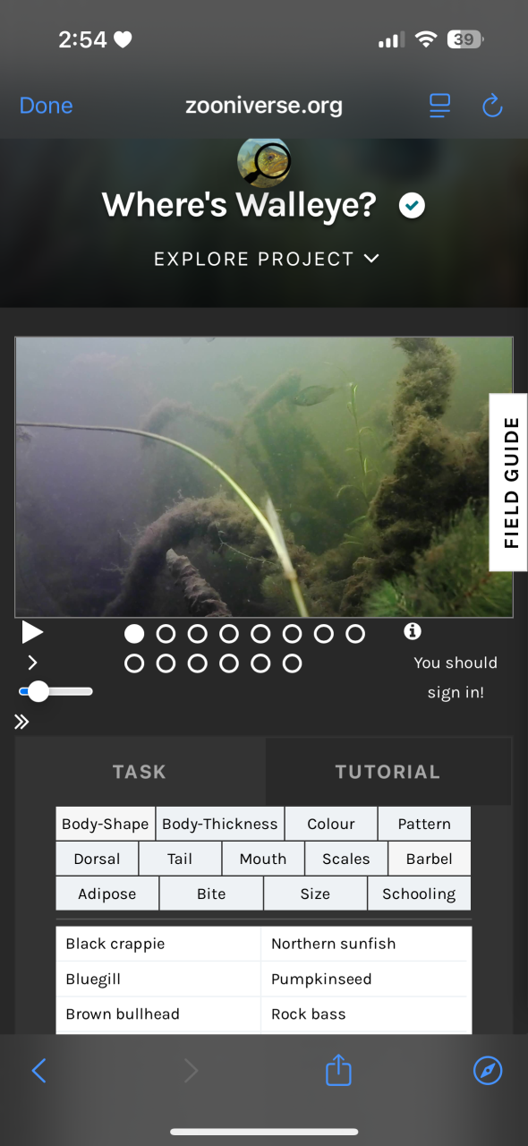Viewport: 528px width, 1146px height.
Task: Open the reader view icon
Action: pos(439,106)
